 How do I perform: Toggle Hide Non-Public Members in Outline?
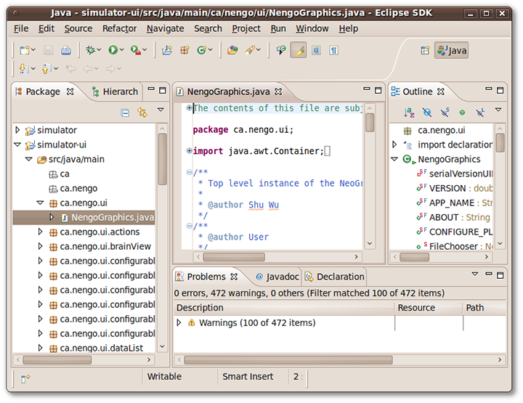(x=462, y=113)
